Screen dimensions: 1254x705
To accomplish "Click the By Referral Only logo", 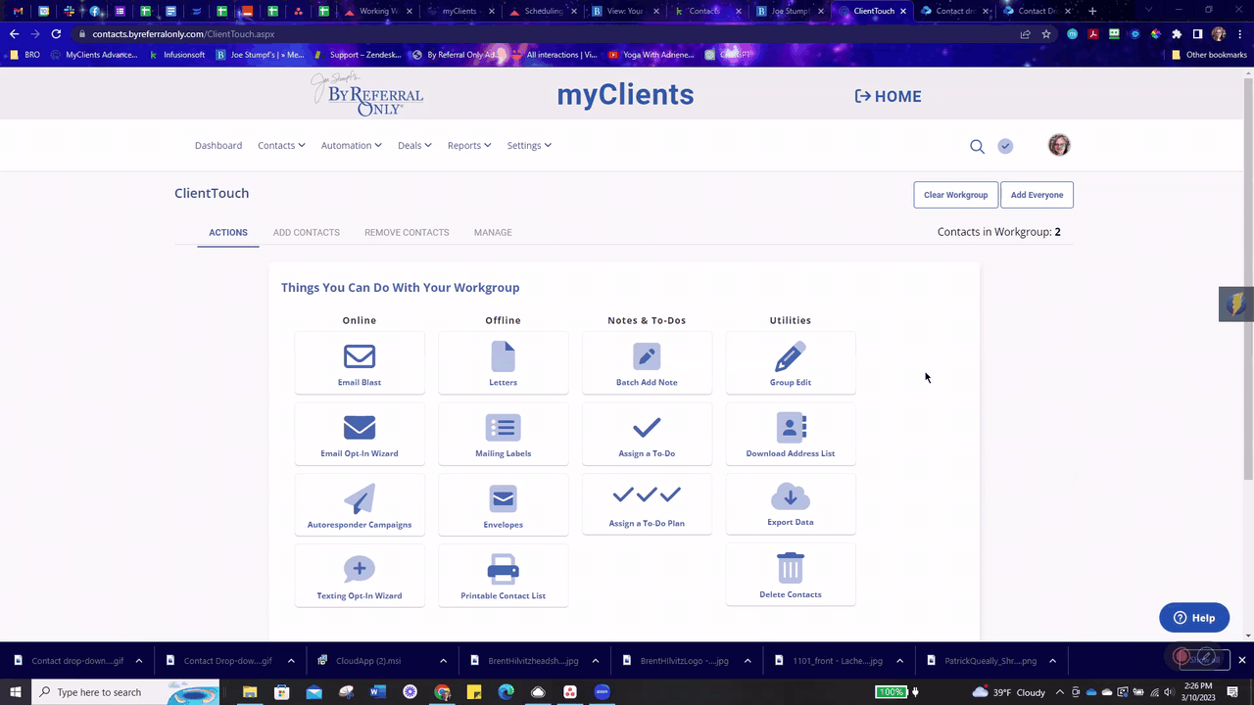I will coord(367,95).
